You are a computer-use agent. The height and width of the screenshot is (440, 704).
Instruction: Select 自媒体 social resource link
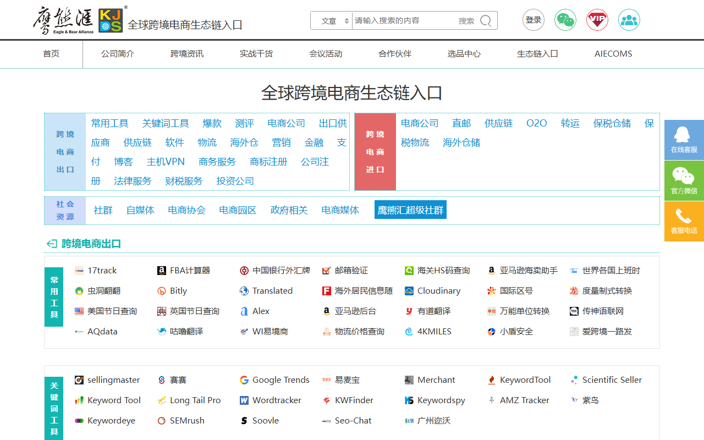140,210
